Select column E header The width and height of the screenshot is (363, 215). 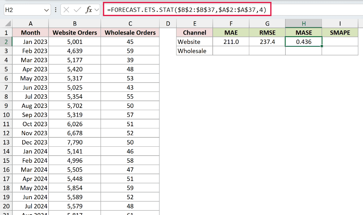click(x=195, y=24)
